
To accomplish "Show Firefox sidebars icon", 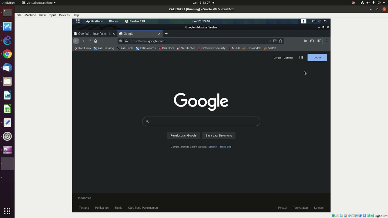I will [312, 41].
